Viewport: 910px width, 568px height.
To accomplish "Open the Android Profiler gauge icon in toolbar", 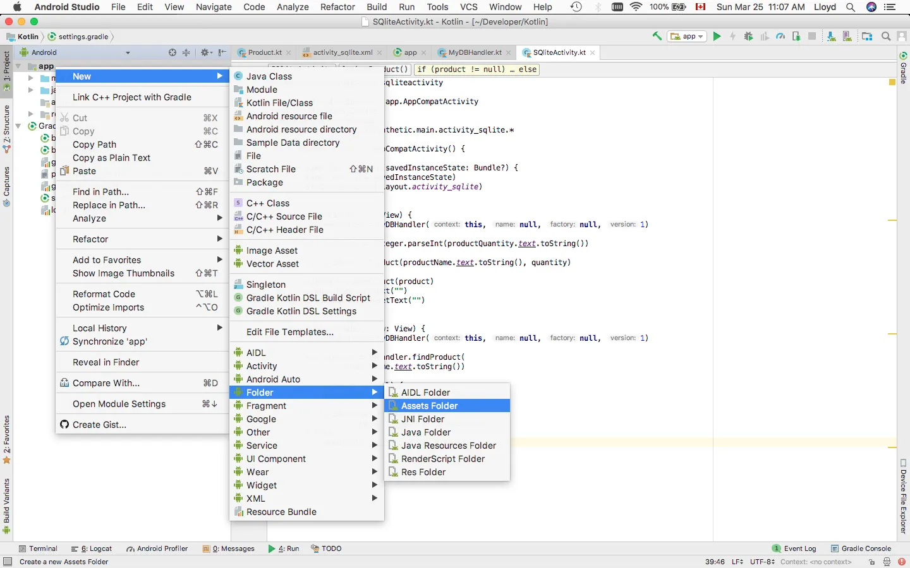I will point(780,37).
